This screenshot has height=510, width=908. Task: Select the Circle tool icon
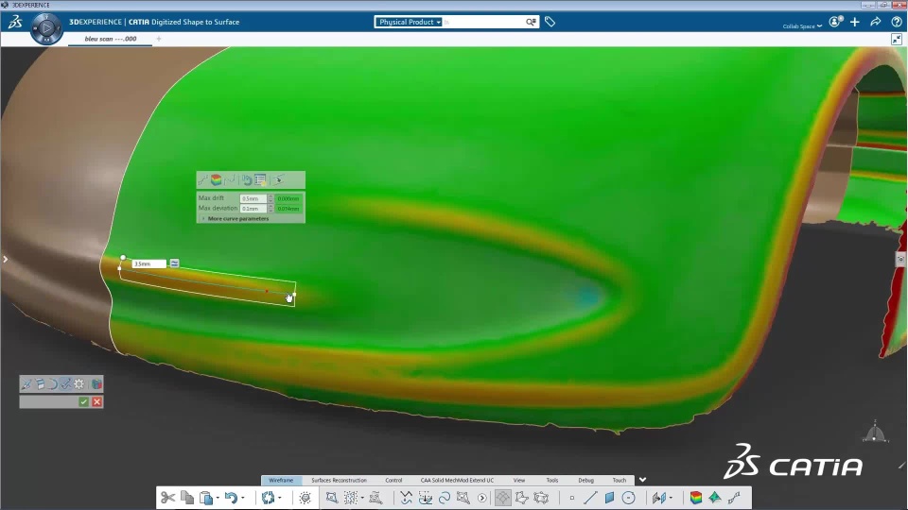pyautogui.click(x=628, y=498)
